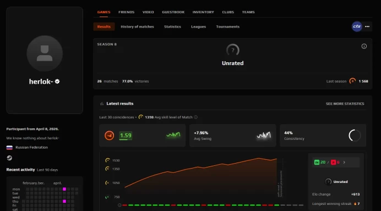
Task: Switch to the CLUBS tab
Action: pyautogui.click(x=228, y=12)
